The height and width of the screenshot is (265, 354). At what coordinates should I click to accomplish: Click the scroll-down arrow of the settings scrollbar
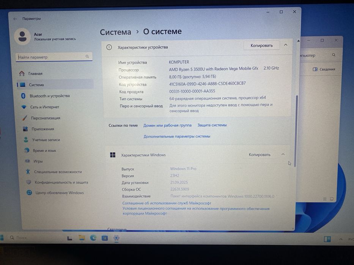(293, 229)
